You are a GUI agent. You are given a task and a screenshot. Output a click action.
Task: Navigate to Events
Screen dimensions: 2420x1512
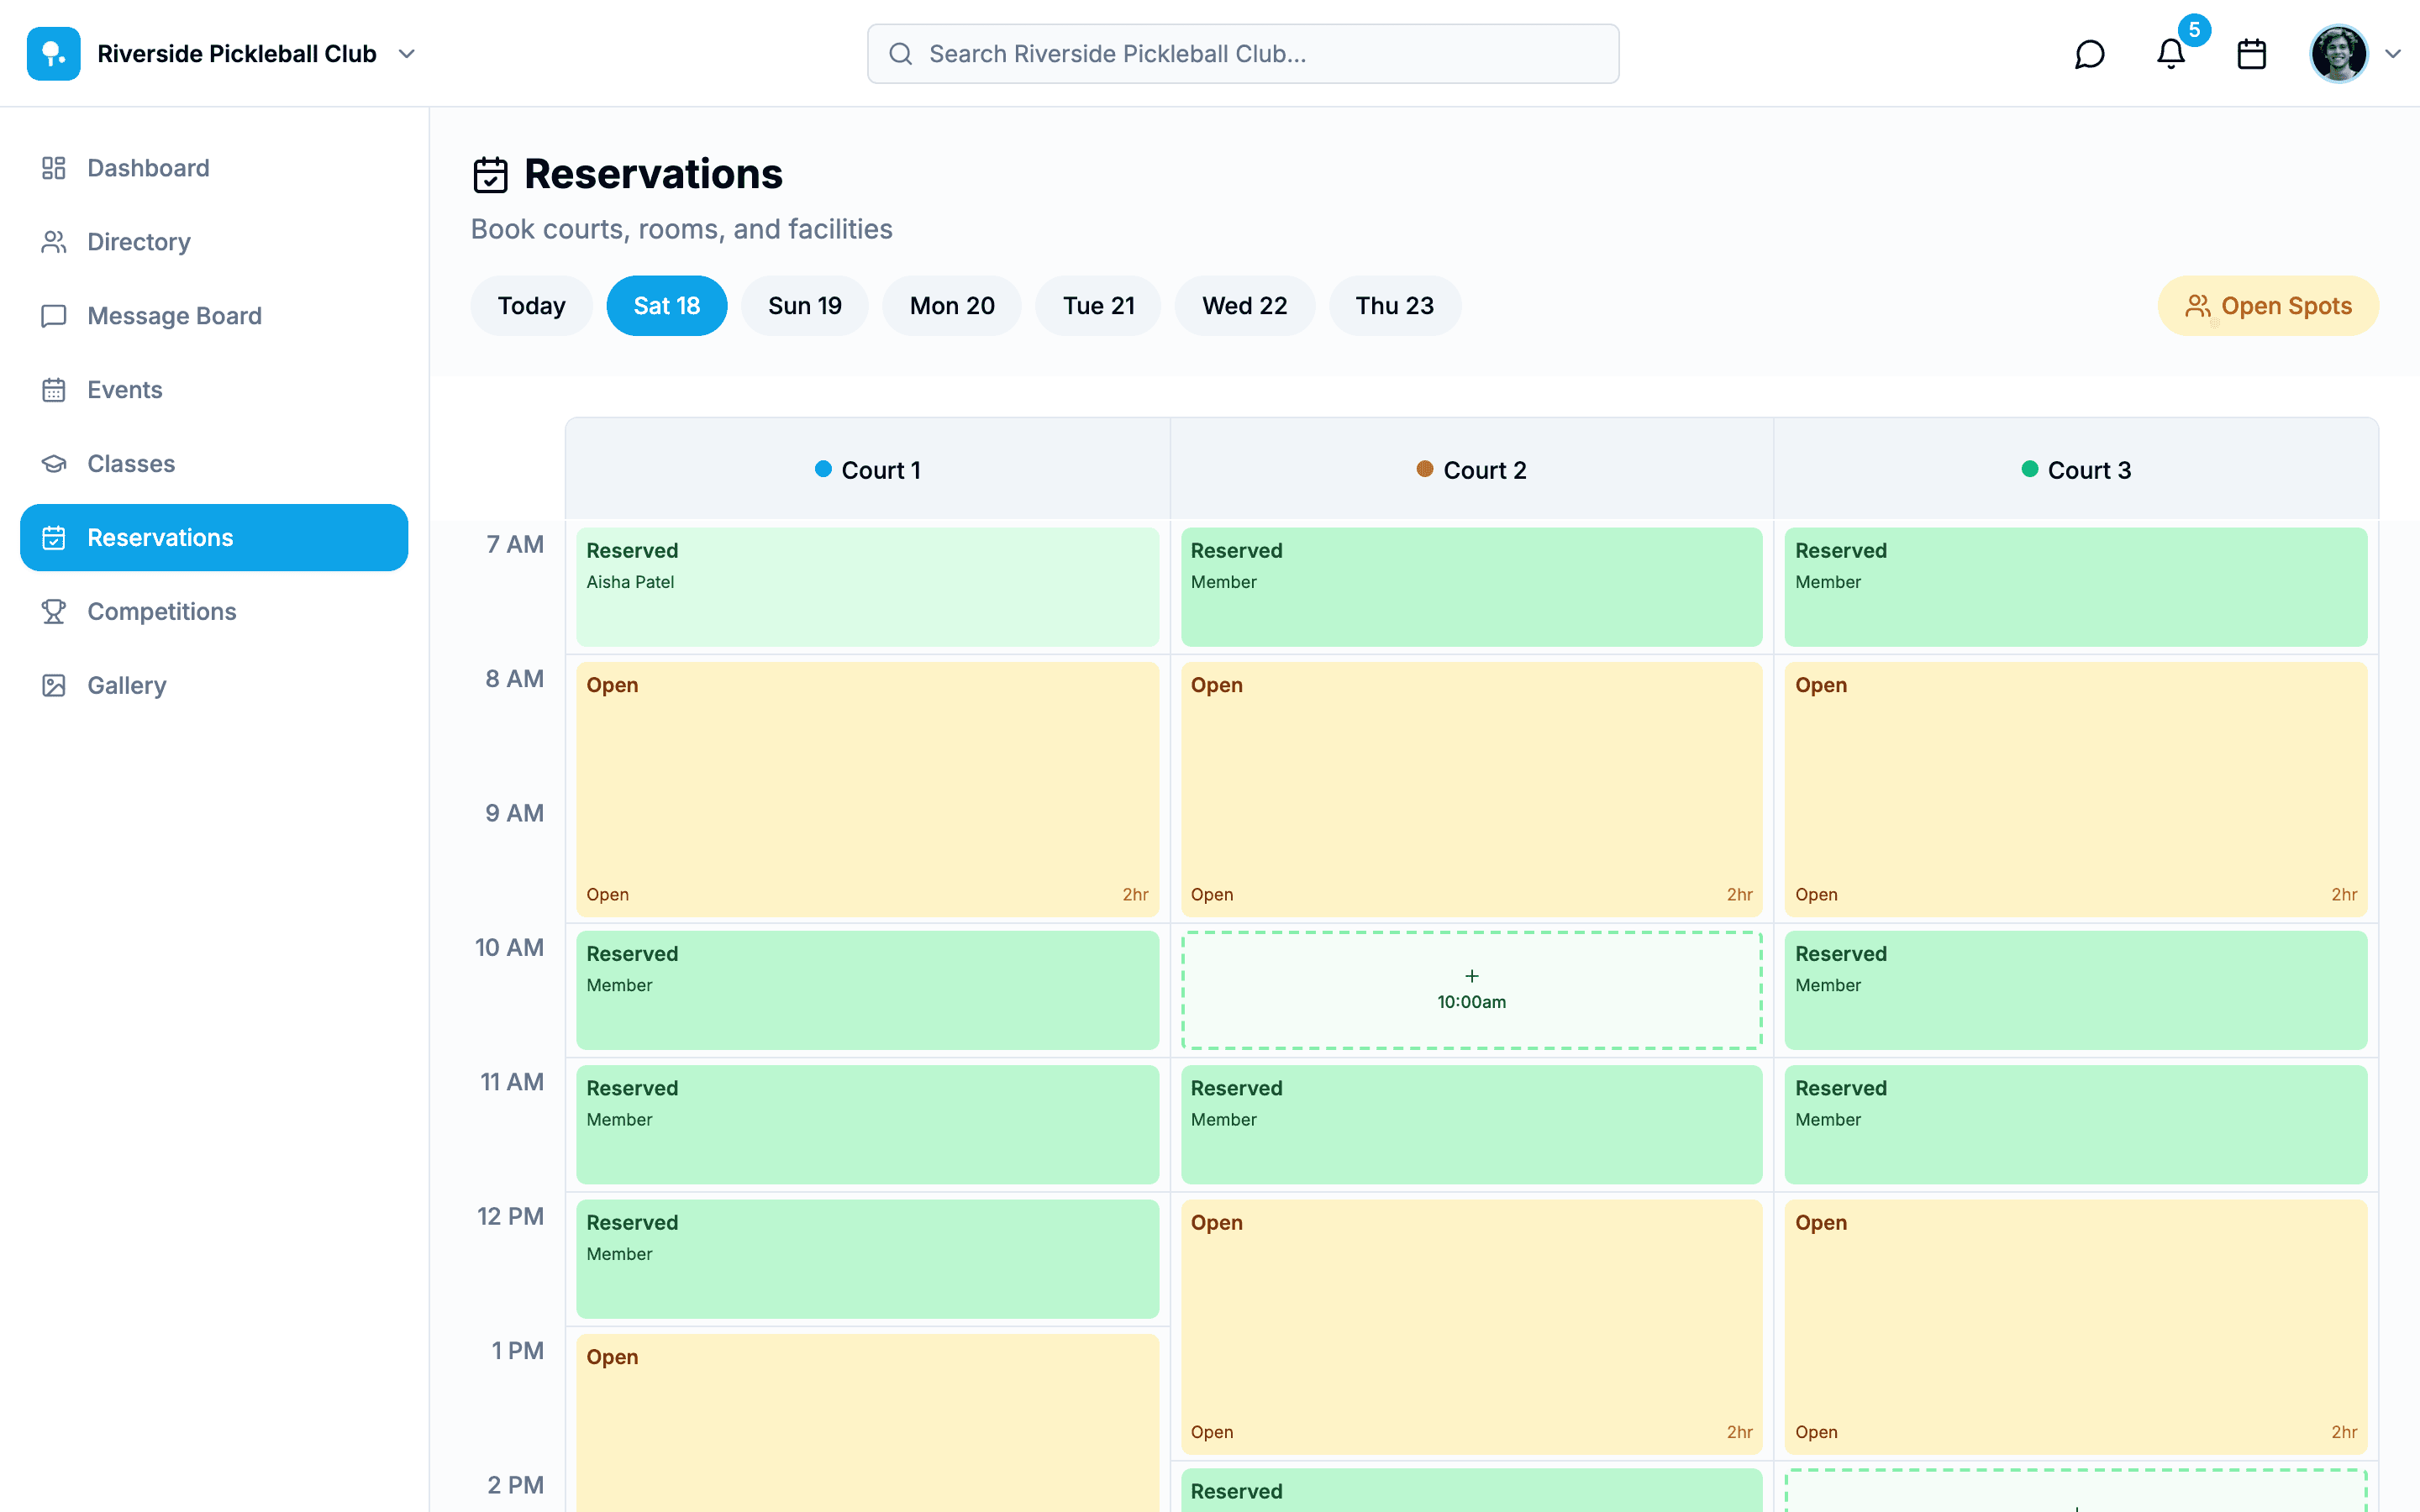214,390
